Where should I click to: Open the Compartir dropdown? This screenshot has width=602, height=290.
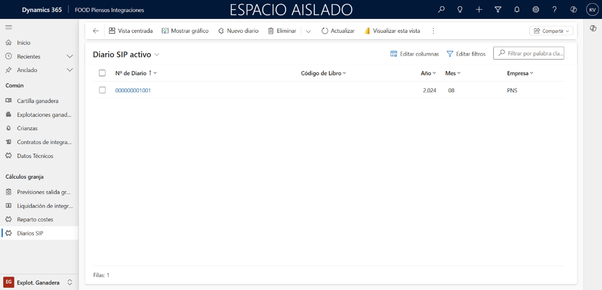pyautogui.click(x=551, y=31)
